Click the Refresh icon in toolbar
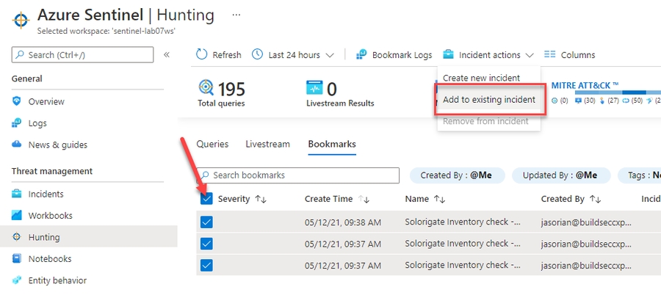The height and width of the screenshot is (295, 661). pos(202,55)
